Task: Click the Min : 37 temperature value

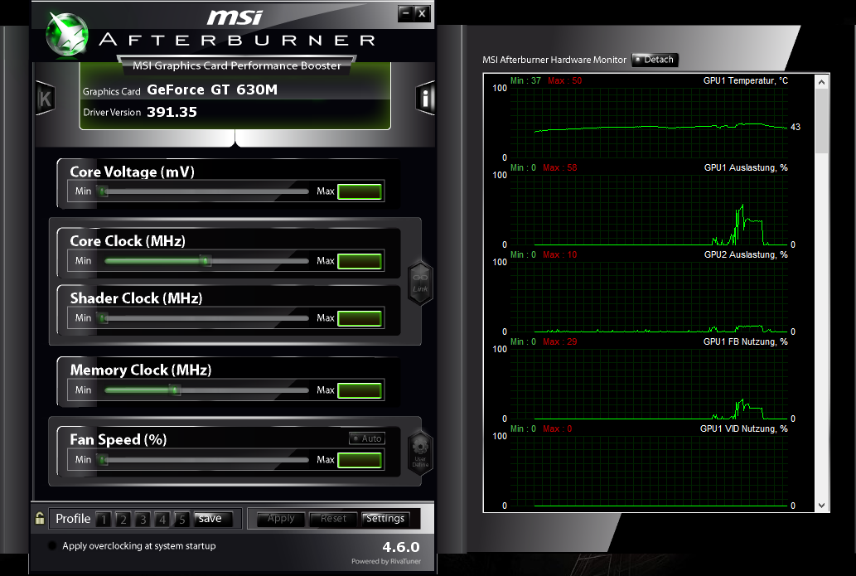Action: [525, 80]
